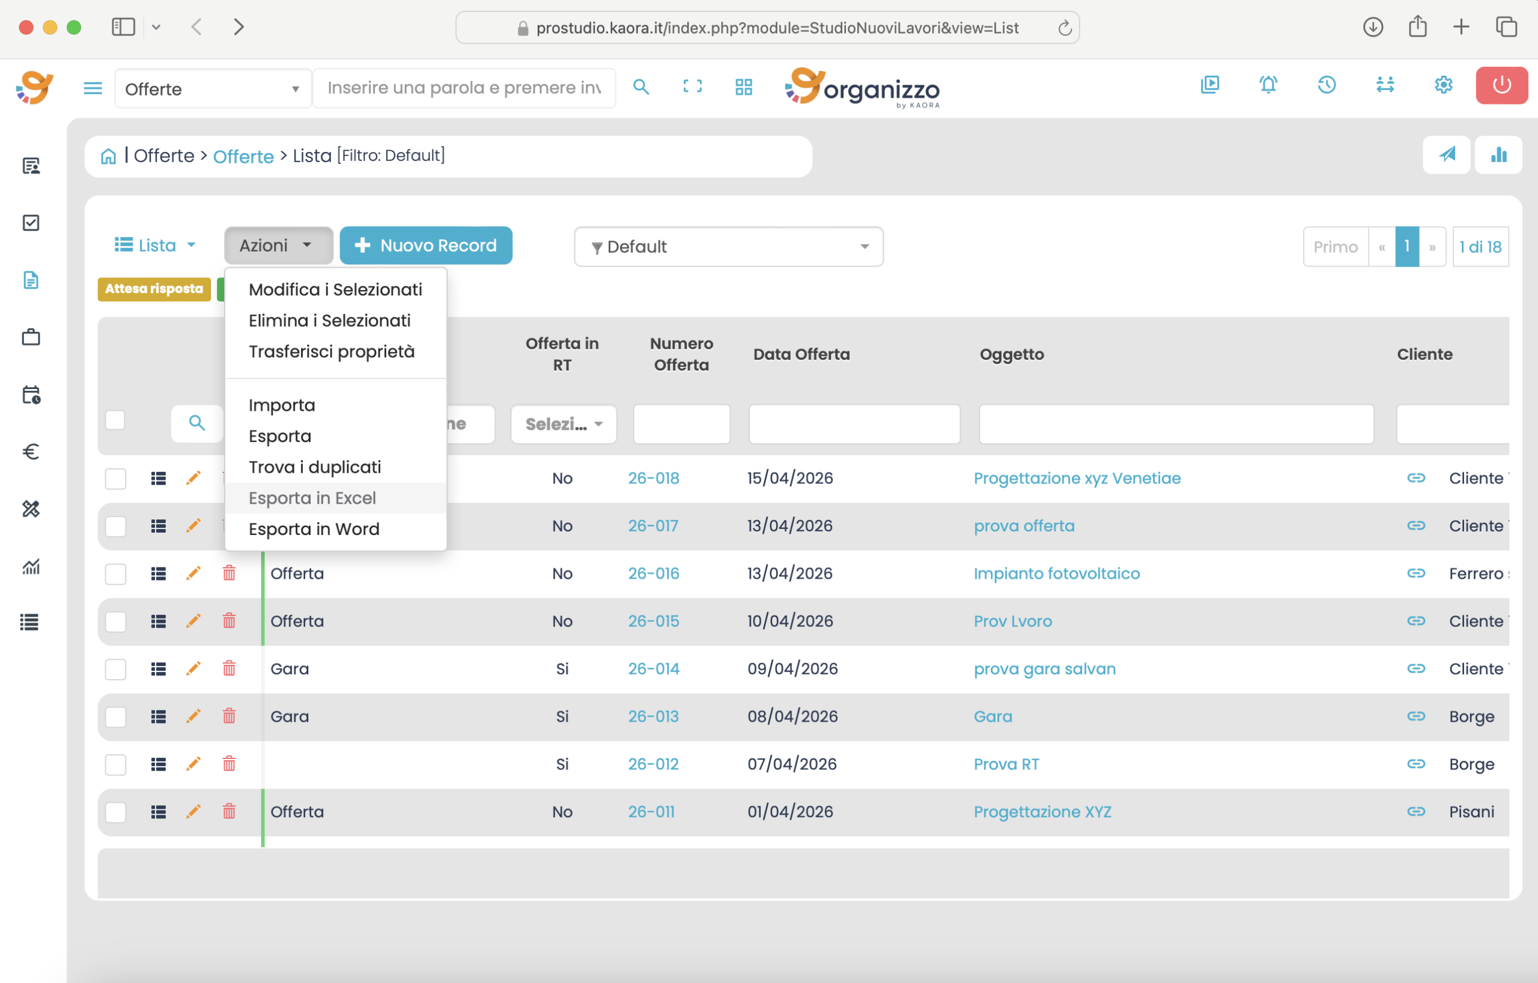The image size is (1538, 983).
Task: Select the checkbox for row 26-014
Action: (x=115, y=668)
